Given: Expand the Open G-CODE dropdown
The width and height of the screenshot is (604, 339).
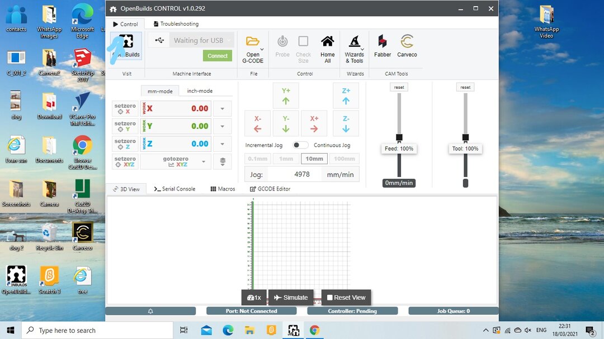Looking at the screenshot, I should click(262, 49).
